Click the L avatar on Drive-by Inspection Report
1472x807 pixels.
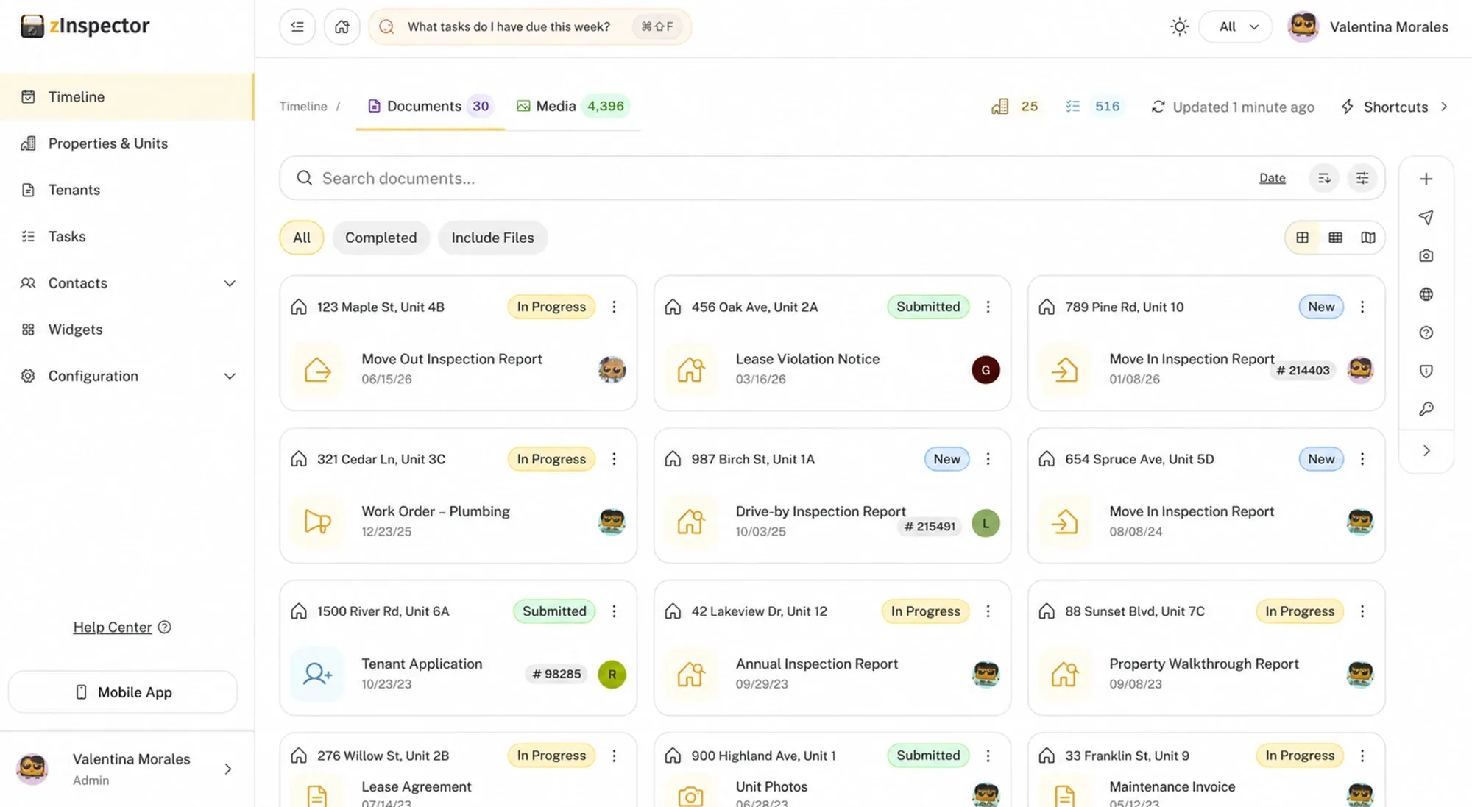pos(986,524)
